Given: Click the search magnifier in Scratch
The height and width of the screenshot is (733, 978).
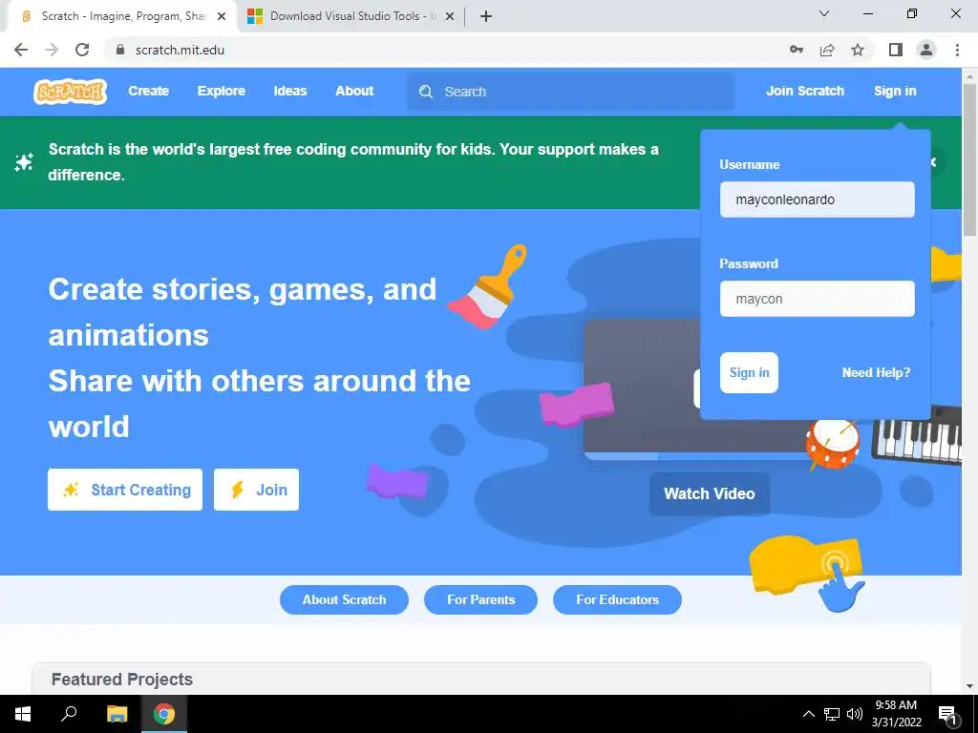Looking at the screenshot, I should point(426,92).
